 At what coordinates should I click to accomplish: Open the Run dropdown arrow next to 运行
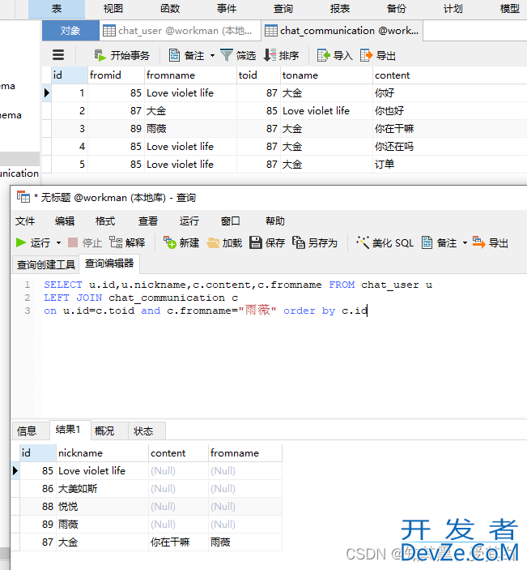coord(59,242)
